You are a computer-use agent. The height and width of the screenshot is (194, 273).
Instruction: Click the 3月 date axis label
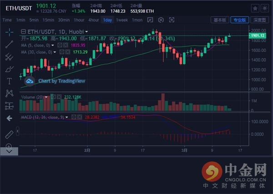click(x=184, y=150)
